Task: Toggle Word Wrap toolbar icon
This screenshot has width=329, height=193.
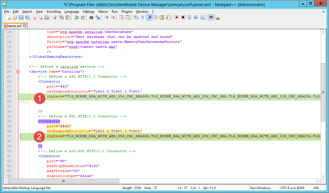Action: (136, 18)
